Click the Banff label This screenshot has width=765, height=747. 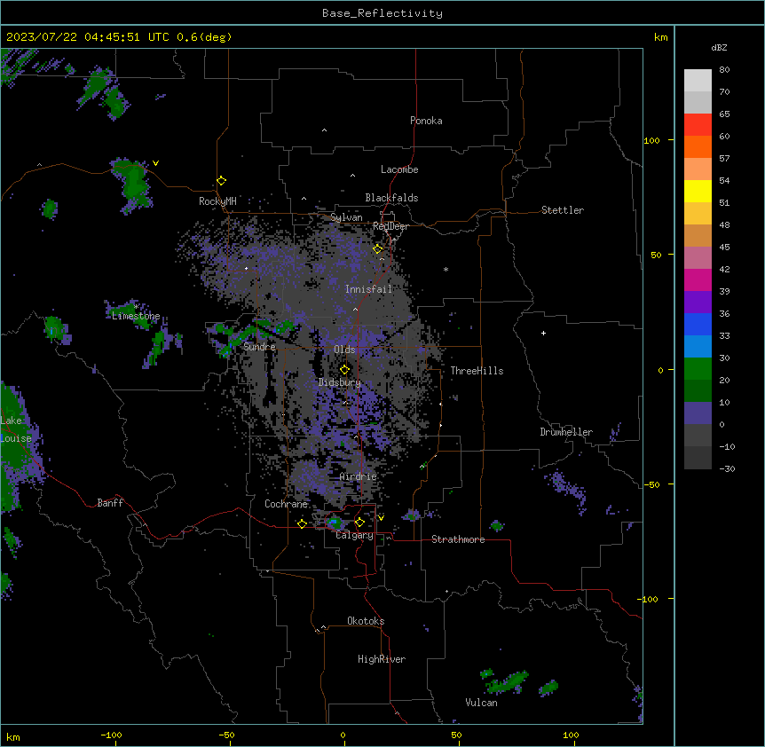click(110, 503)
